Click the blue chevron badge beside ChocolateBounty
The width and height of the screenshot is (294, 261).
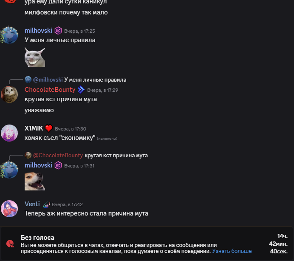(81, 90)
